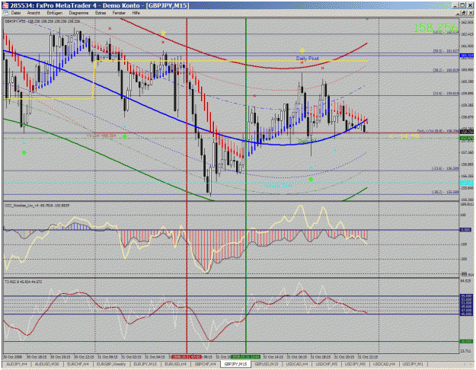
Task: Click the (38.2) Fibonacci level label
Action: (446, 70)
